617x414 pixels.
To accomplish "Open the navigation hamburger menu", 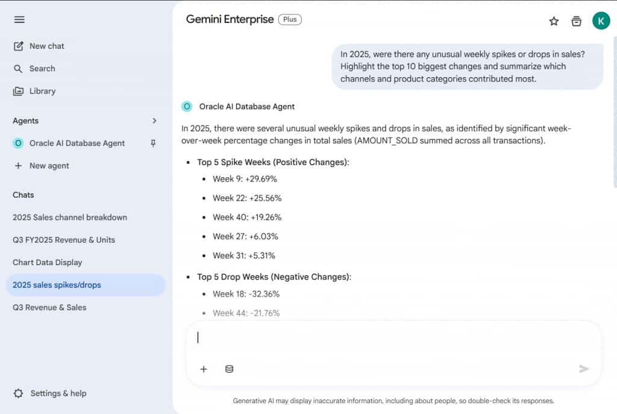I will pyautogui.click(x=19, y=19).
